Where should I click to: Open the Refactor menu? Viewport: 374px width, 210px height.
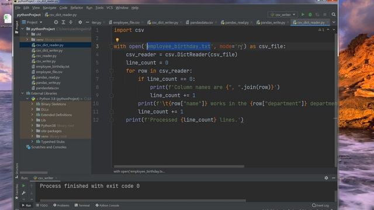coord(77,8)
